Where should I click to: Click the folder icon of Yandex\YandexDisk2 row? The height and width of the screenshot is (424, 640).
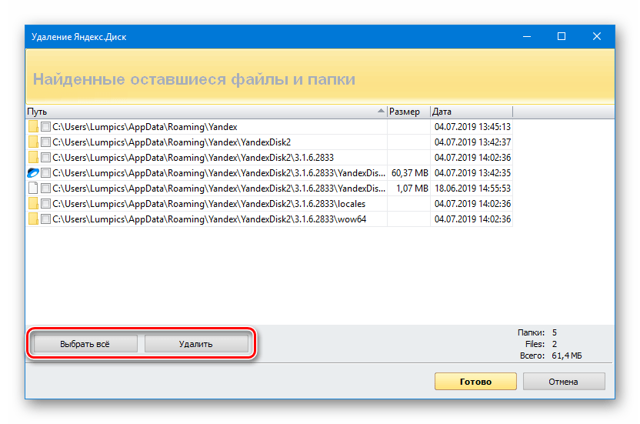tap(34, 142)
